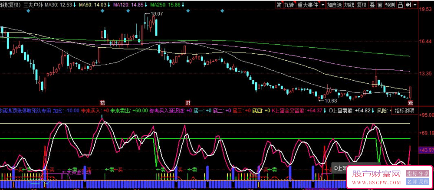Select the MA60: 14.03 label

click(x=93, y=5)
